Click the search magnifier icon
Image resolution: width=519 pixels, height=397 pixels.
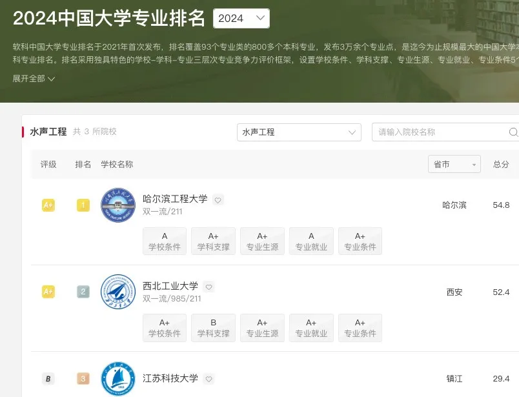point(513,132)
